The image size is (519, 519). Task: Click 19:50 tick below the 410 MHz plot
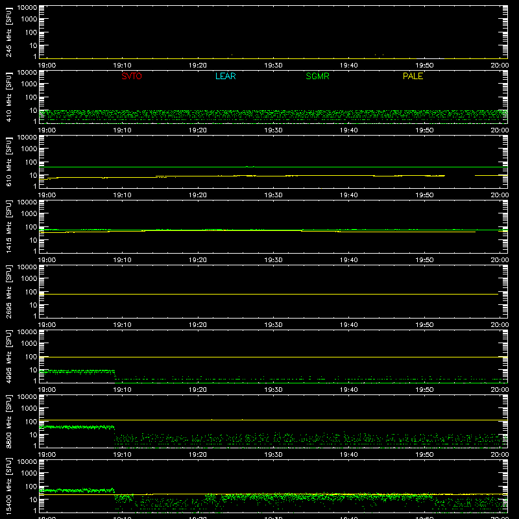[x=424, y=130]
